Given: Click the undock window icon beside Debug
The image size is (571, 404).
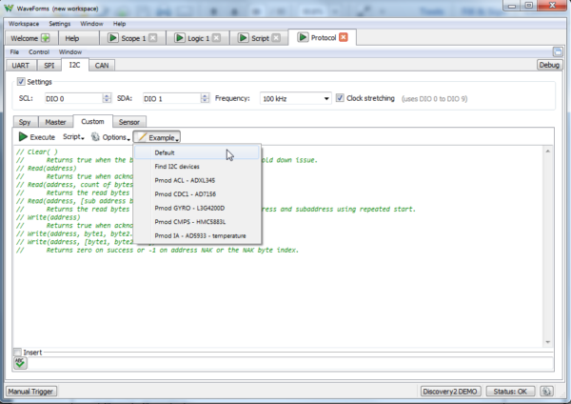Looking at the screenshot, I should (558, 51).
